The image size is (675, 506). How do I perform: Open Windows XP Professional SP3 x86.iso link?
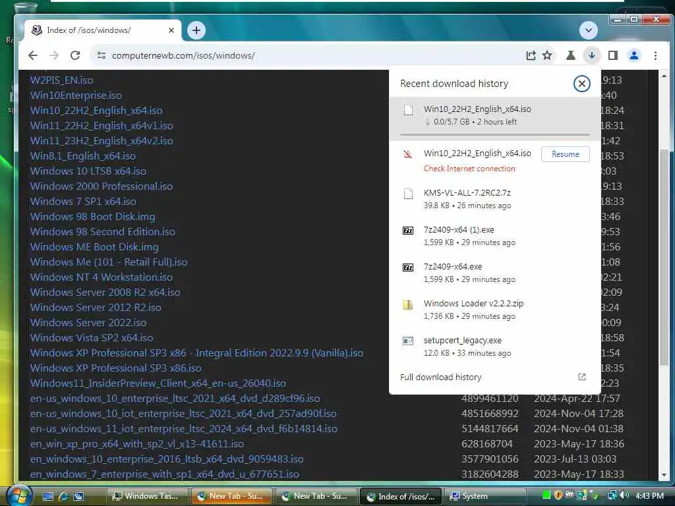click(x=116, y=368)
